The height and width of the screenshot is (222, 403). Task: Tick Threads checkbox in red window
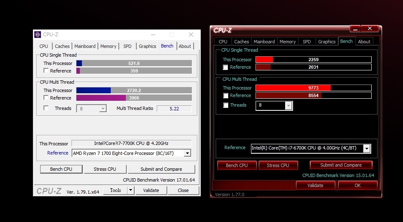click(225, 105)
